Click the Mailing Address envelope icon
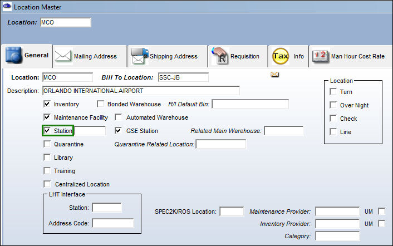This screenshot has width=393, height=246. (x=63, y=56)
